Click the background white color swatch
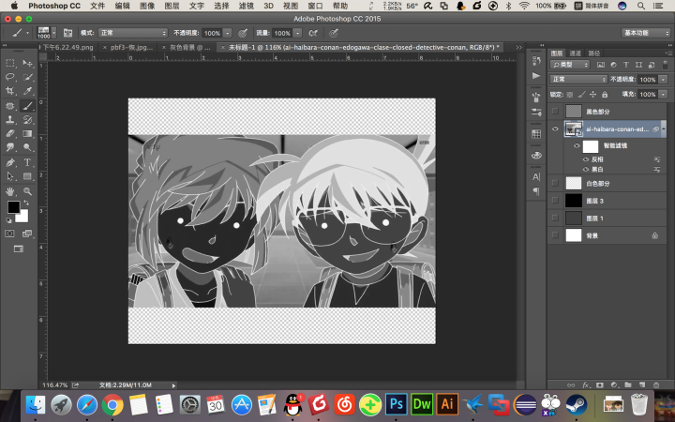This screenshot has width=675, height=422. click(23, 217)
